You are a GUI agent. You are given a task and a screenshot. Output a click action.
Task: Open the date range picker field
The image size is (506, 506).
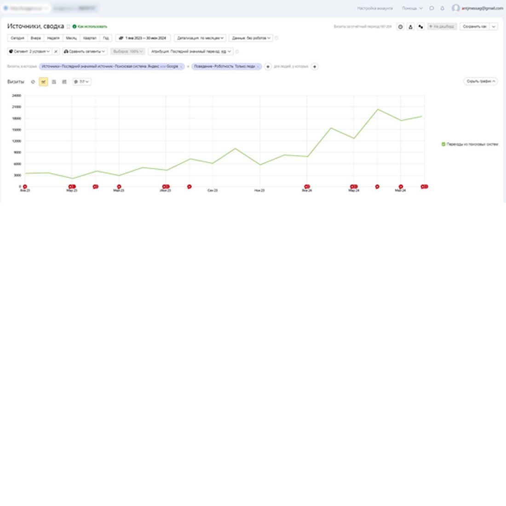[143, 38]
